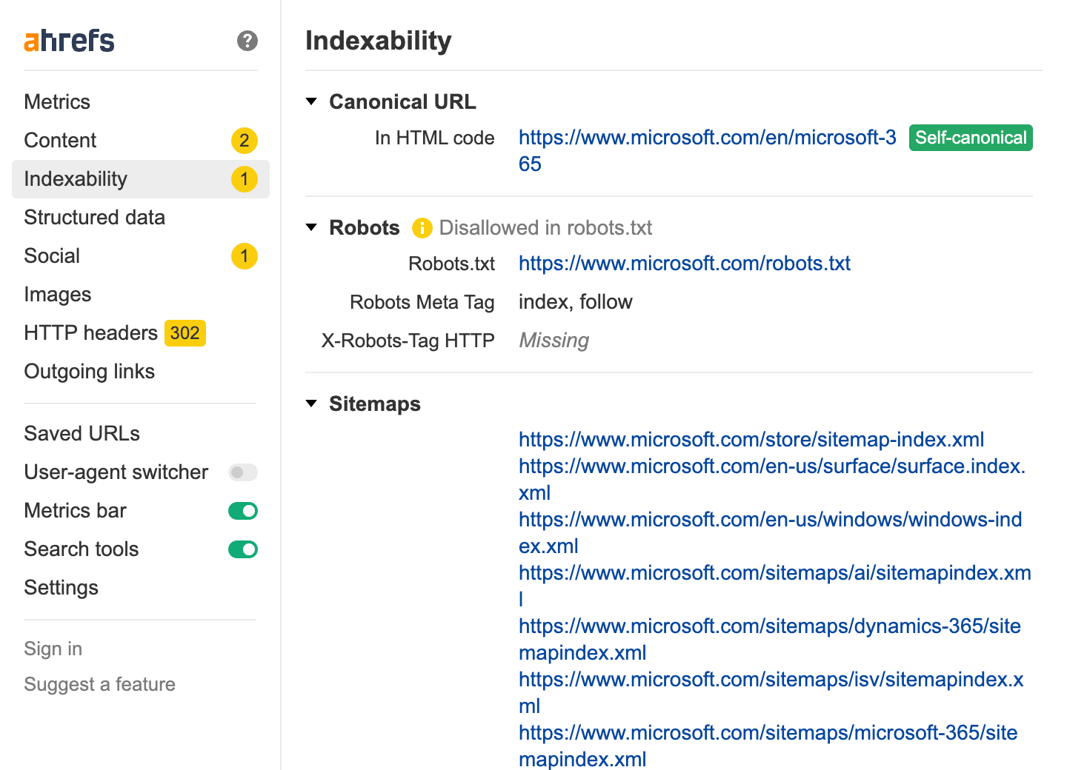Screen dimensions: 1067x770
Task: Click Suggest a feature link
Action: [100, 684]
